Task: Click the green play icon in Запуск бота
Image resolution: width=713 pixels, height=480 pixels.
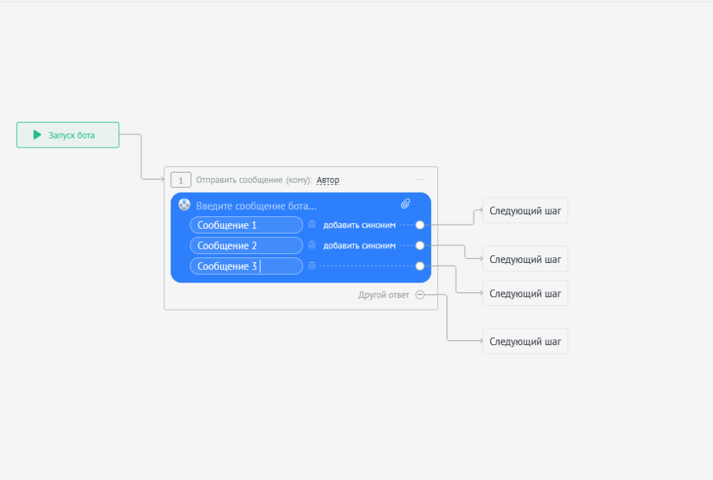Action: coord(38,134)
